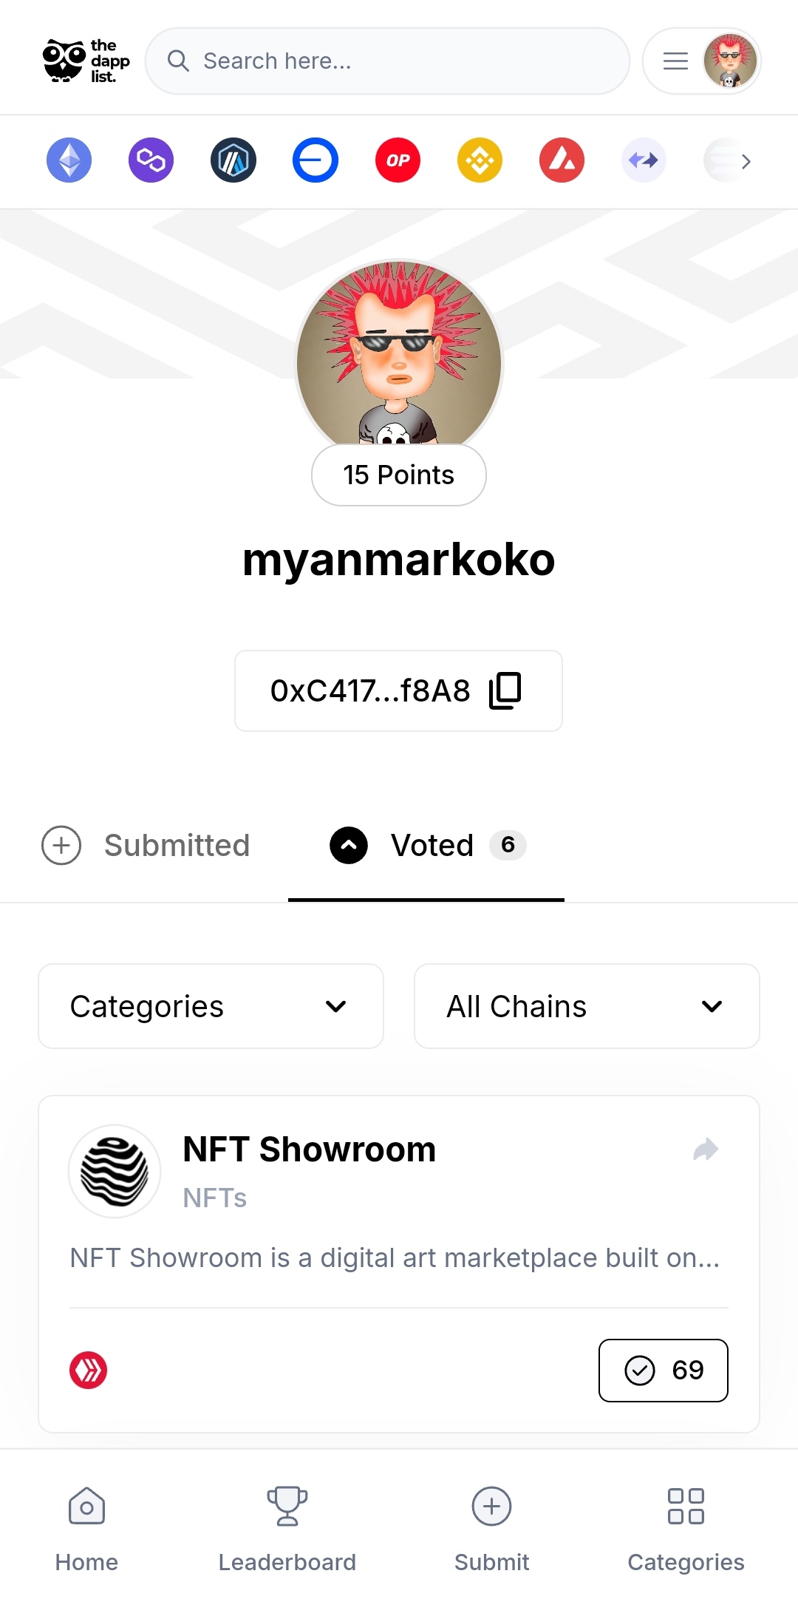798x1599 pixels.
Task: Select the Polygon chain icon
Action: point(151,160)
